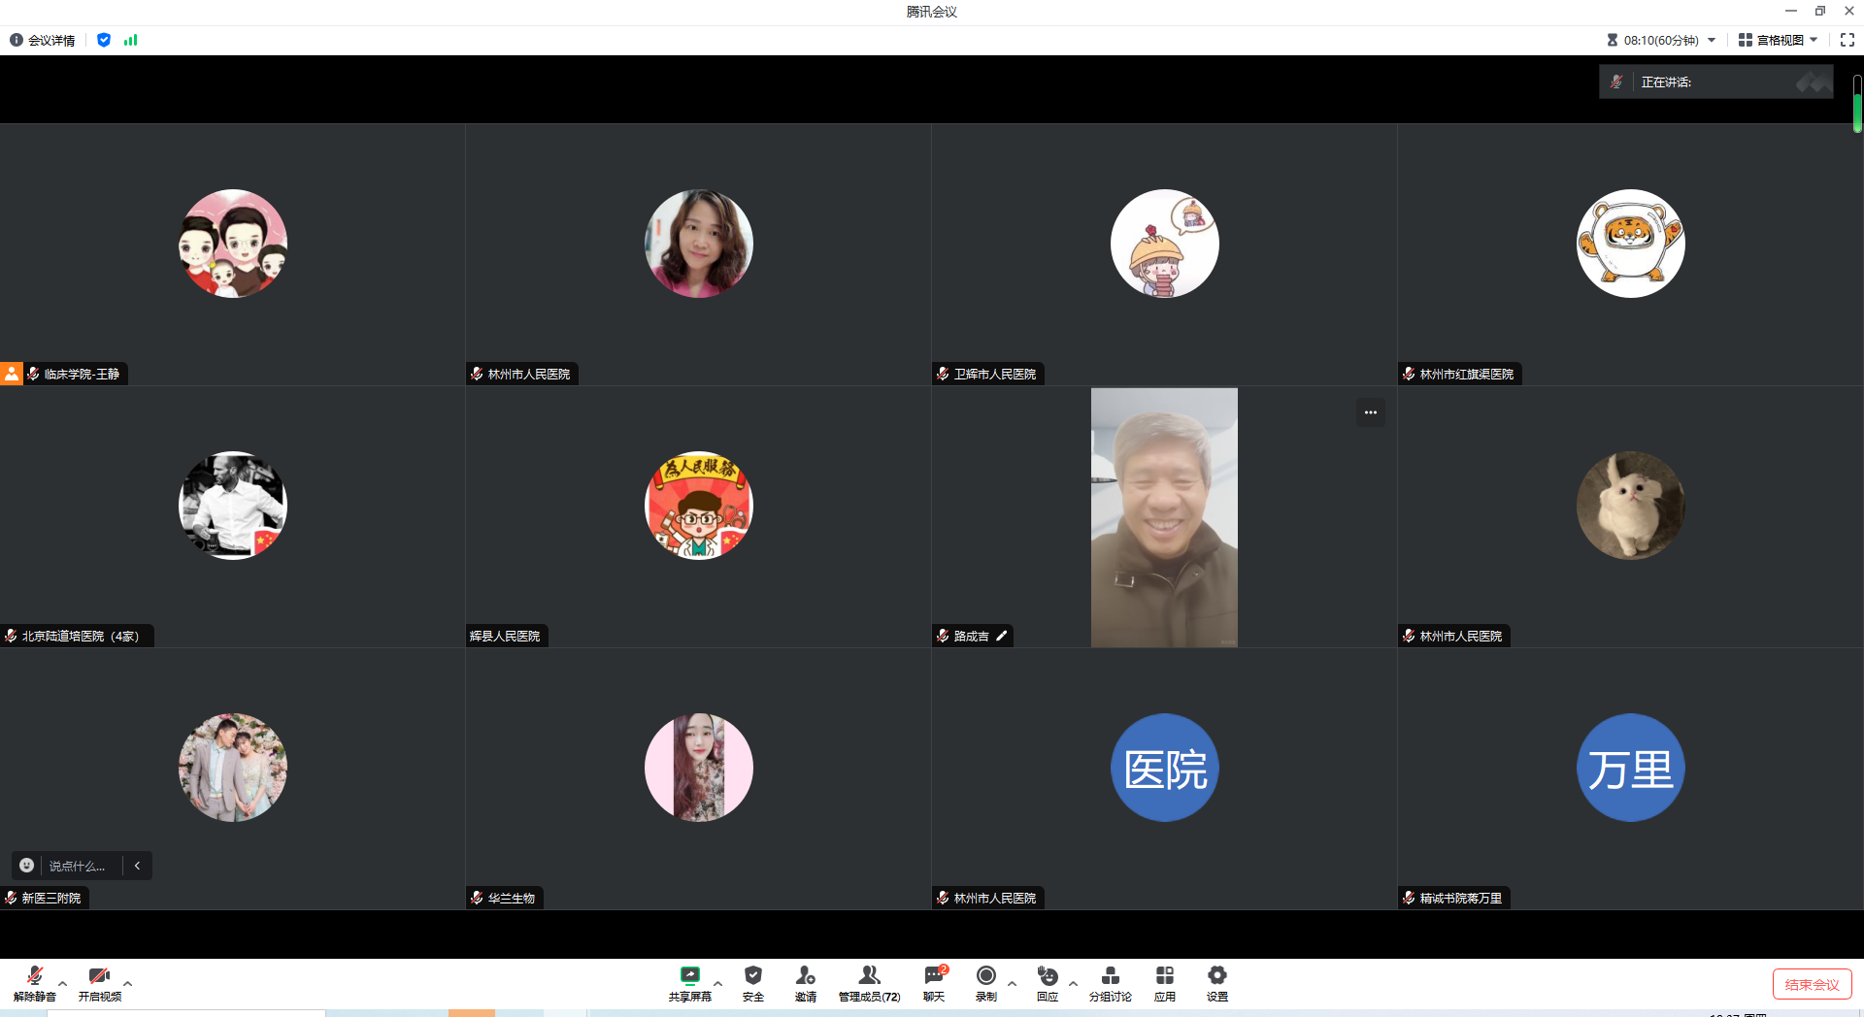This screenshot has width=1864, height=1017.
Task: Start recording with the 录制 icon
Action: click(985, 976)
